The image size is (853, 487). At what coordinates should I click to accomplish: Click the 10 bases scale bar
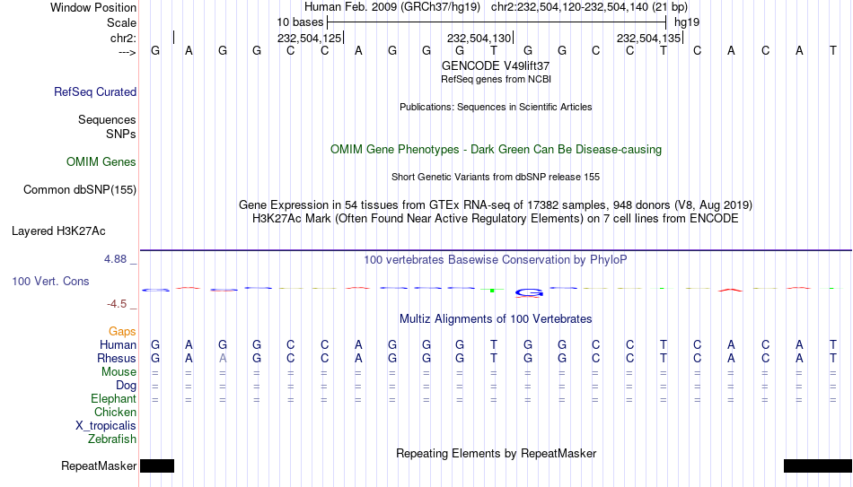497,22
